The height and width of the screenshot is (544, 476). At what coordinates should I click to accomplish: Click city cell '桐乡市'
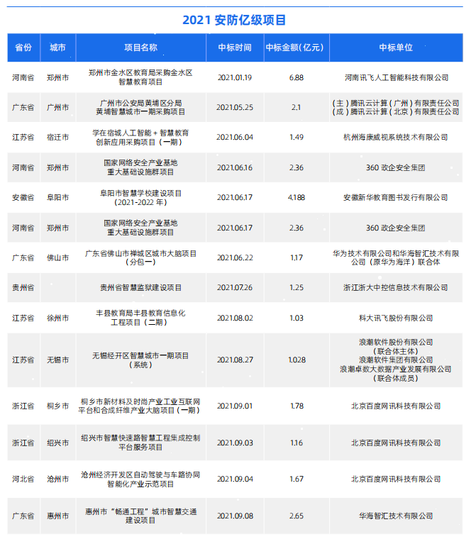pos(58,406)
